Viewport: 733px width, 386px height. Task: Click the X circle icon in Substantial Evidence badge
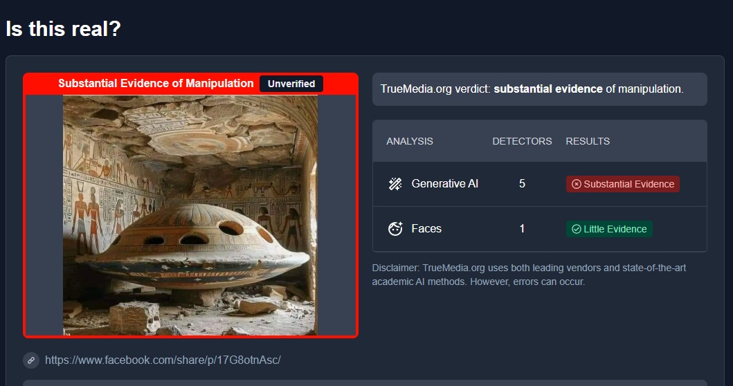click(x=576, y=184)
